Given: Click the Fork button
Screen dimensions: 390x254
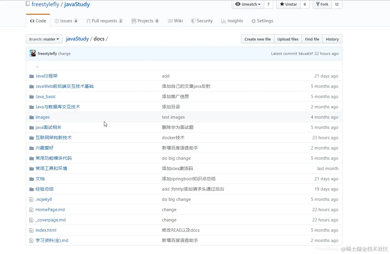Looking at the screenshot, I should tap(322, 4).
